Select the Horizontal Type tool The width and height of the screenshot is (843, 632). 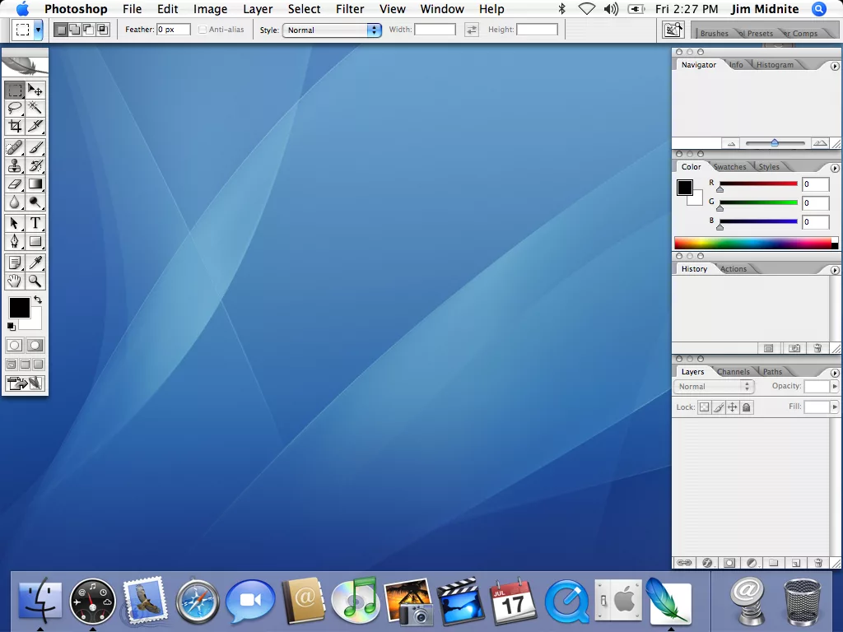pos(35,223)
